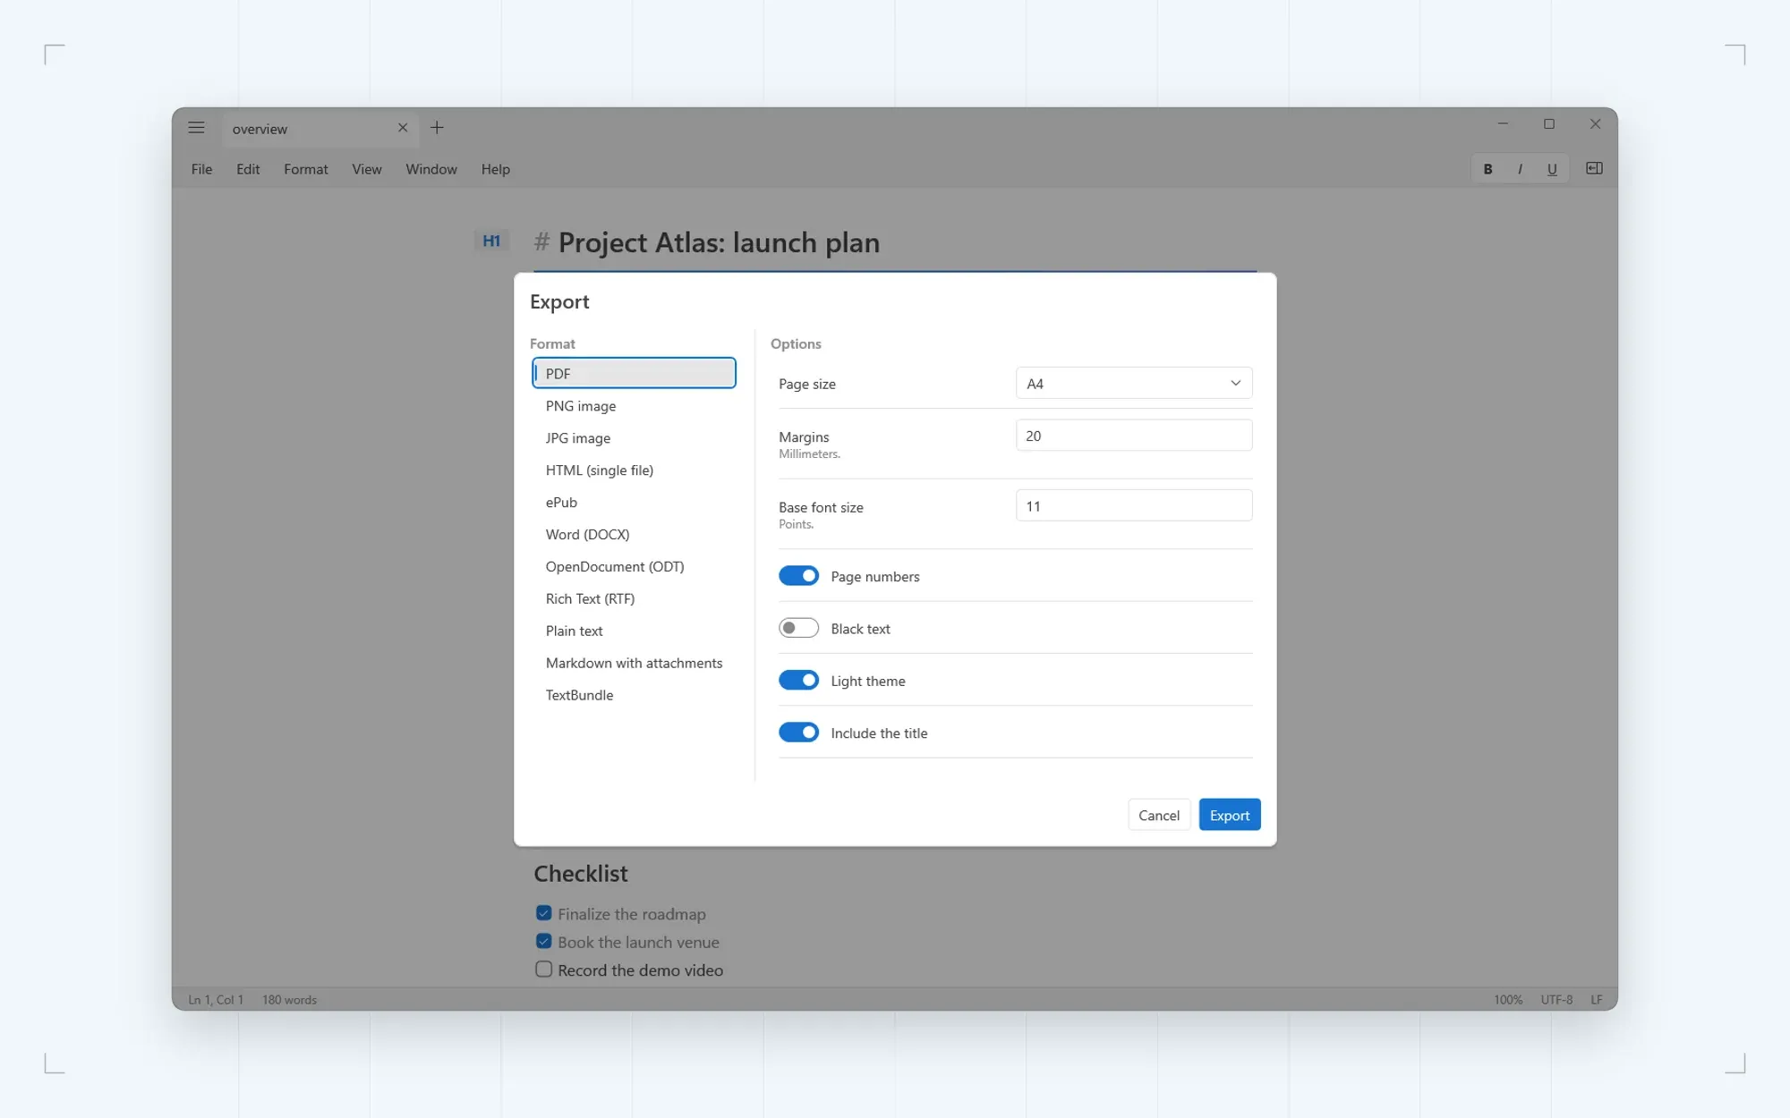
Task: Open the Edit menu
Action: click(248, 169)
